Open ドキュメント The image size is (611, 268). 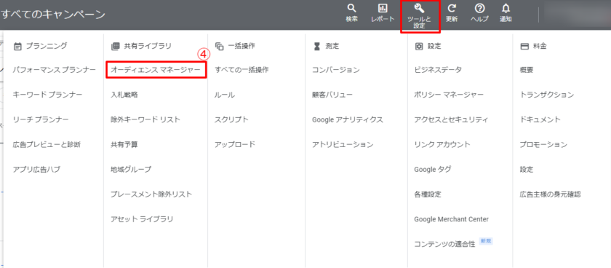click(x=540, y=119)
